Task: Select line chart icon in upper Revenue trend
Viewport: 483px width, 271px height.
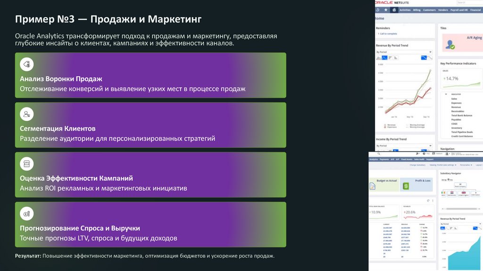Action: click(384, 58)
